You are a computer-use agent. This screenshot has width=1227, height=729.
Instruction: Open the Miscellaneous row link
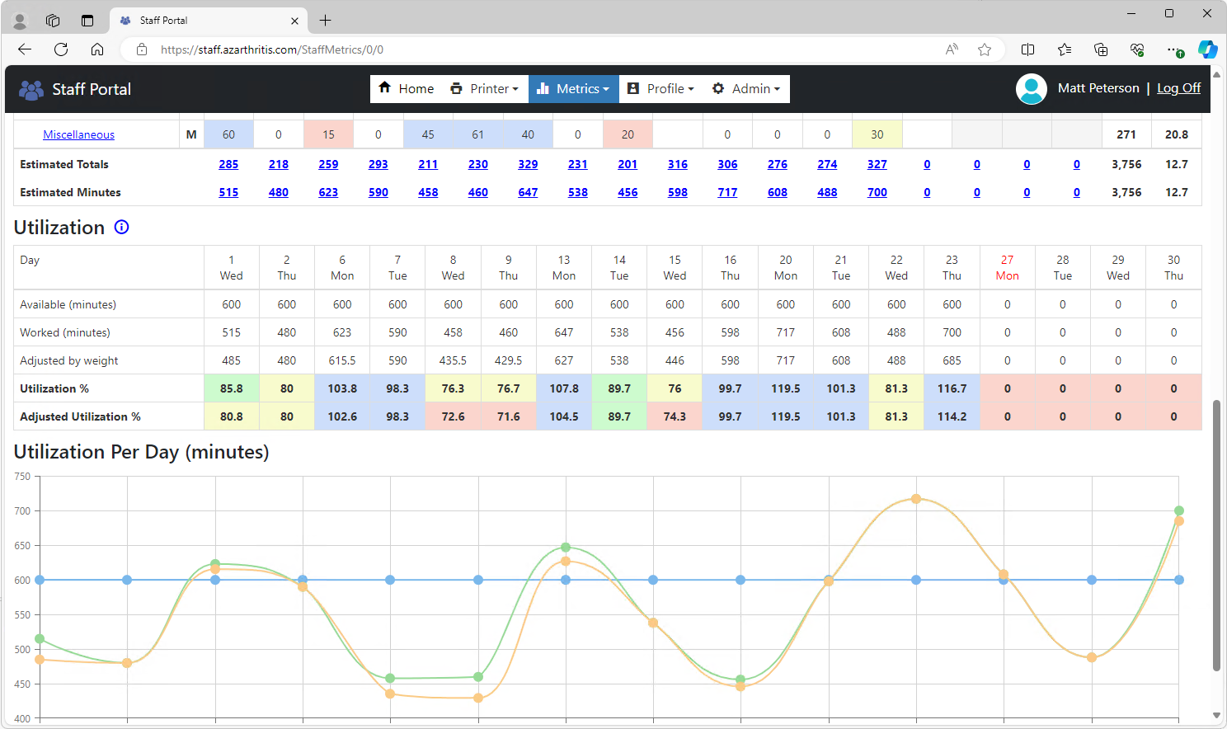click(x=78, y=134)
